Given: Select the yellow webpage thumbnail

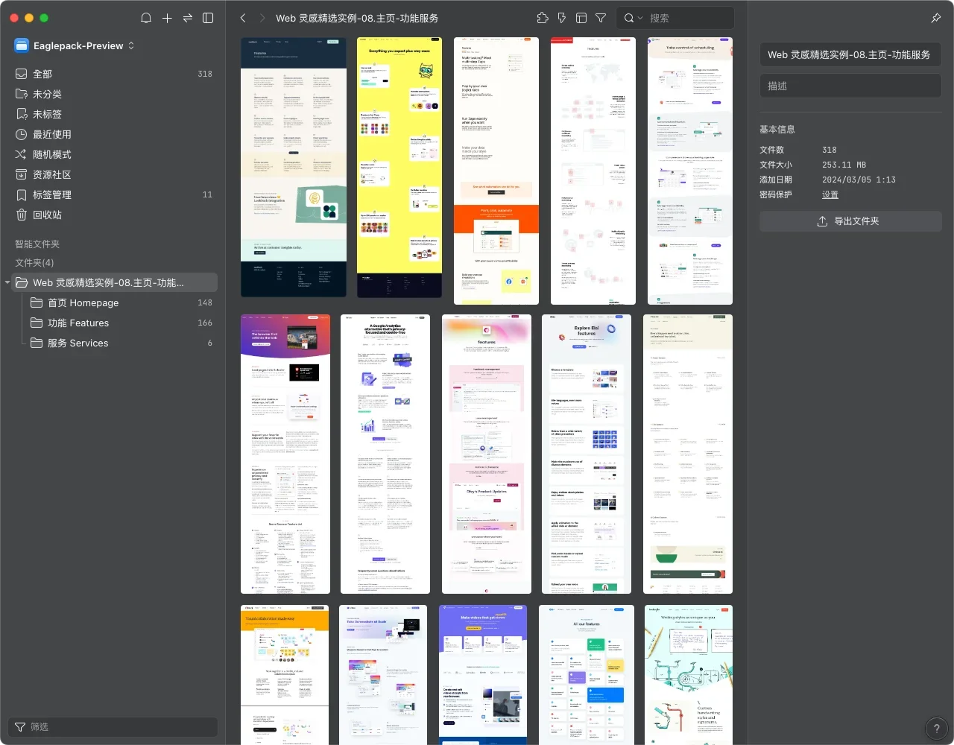Looking at the screenshot, I should pyautogui.click(x=399, y=168).
